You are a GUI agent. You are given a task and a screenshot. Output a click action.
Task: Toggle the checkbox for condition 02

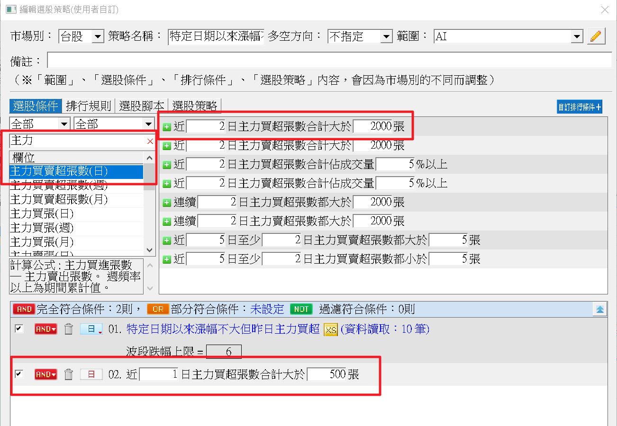point(19,374)
